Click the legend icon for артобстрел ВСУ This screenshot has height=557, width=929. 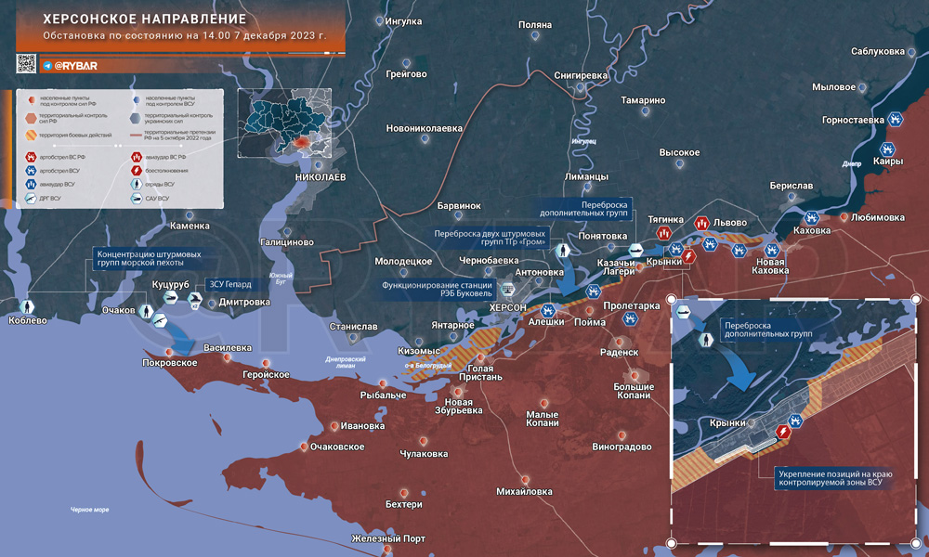[x=31, y=171]
